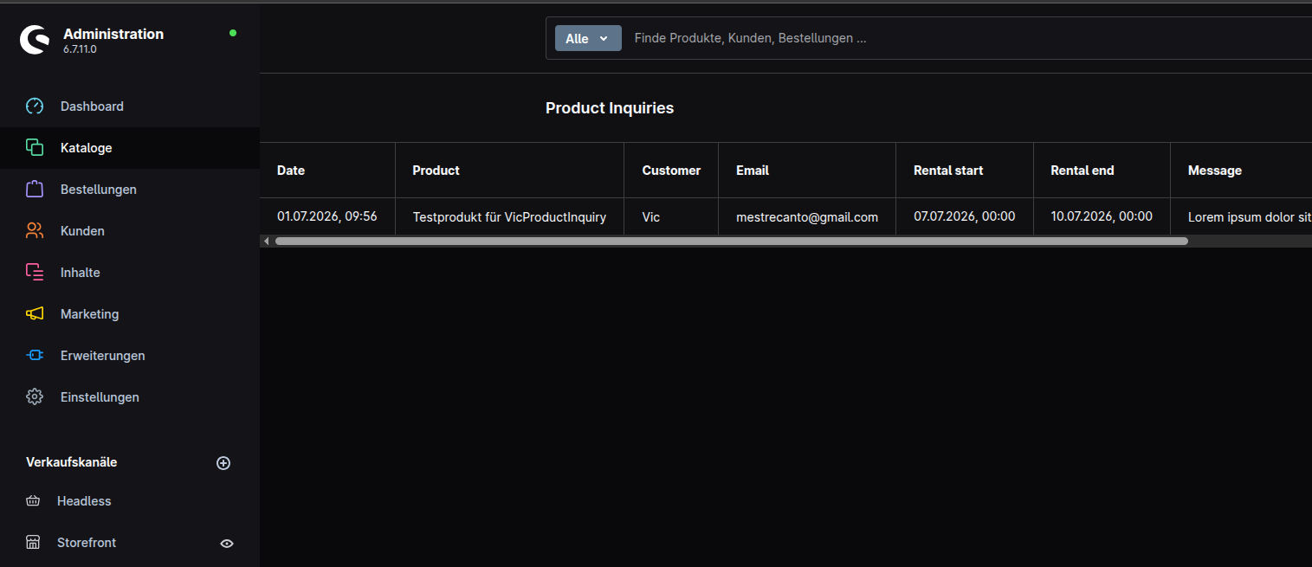Viewport: 1312px width, 567px height.
Task: Focus the Finde Produkte search field
Action: click(968, 38)
